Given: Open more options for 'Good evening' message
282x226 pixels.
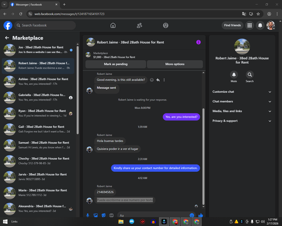Looking at the screenshot, I should [164, 80].
